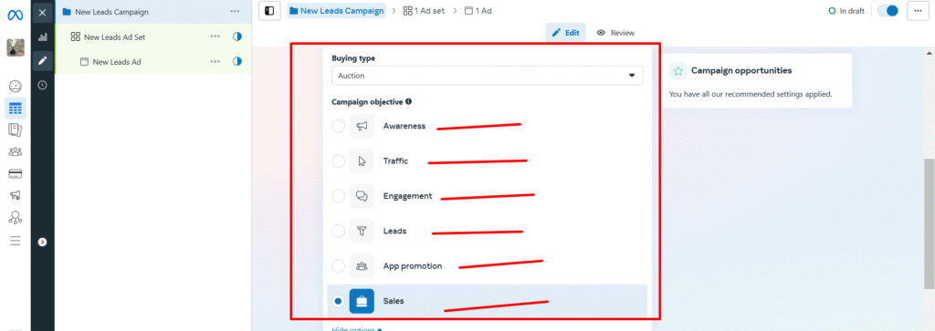Click the Traffic cursor icon

pos(362,161)
